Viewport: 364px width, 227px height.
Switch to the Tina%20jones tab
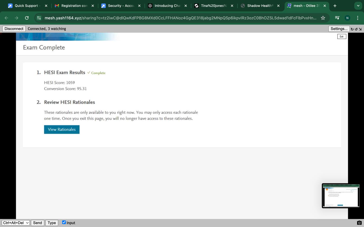point(214,6)
